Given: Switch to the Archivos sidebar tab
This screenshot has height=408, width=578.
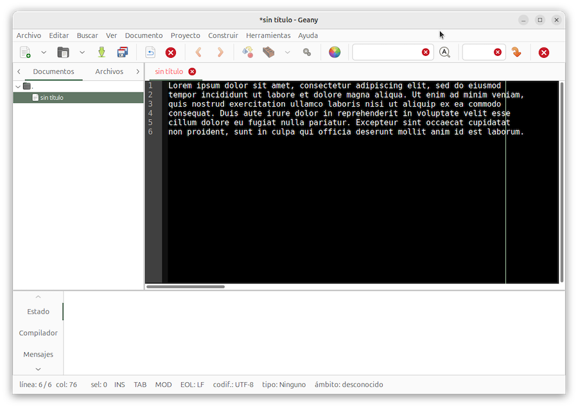Looking at the screenshot, I should [x=109, y=71].
